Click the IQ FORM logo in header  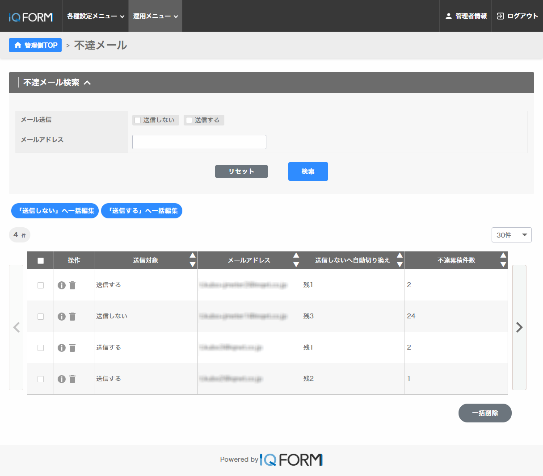(31, 17)
